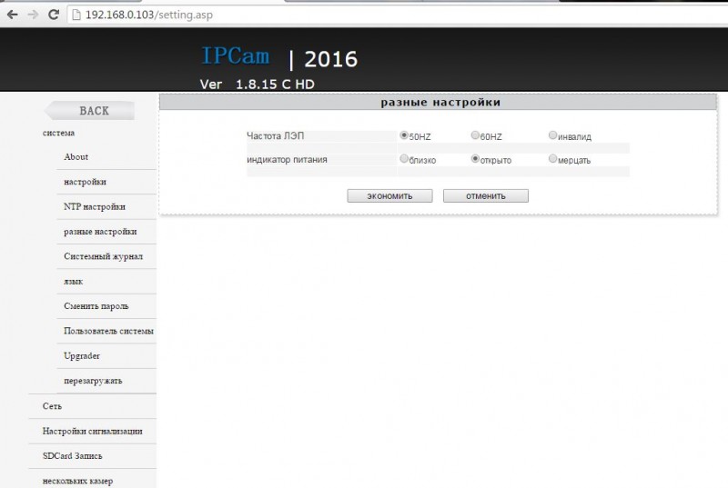Screen dimensions: 728x488
Task: Click the Ver 1.8.15 C HD text
Action: click(258, 85)
